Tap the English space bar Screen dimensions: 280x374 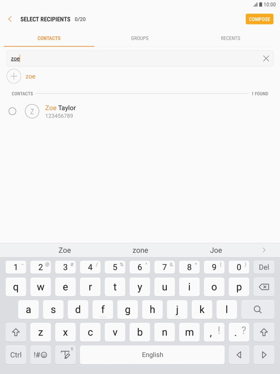tap(152, 355)
